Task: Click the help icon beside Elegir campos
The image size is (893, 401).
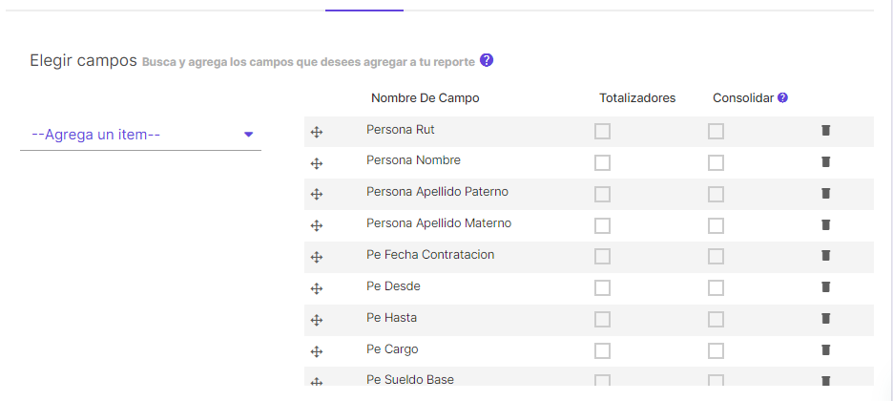Action: 487,60
